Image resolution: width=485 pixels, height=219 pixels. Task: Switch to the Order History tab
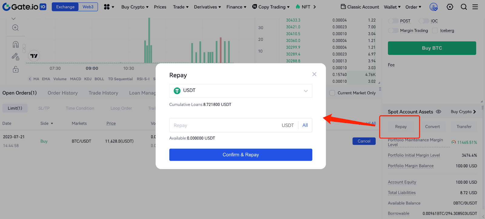click(62, 93)
